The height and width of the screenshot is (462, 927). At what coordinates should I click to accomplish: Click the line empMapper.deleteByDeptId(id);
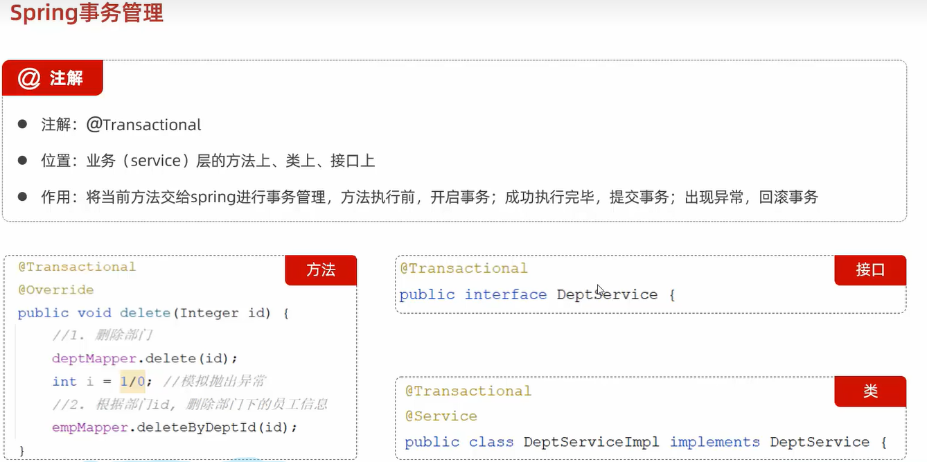[x=175, y=427]
